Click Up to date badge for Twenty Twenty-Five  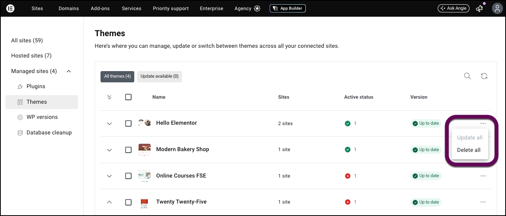[426, 202]
